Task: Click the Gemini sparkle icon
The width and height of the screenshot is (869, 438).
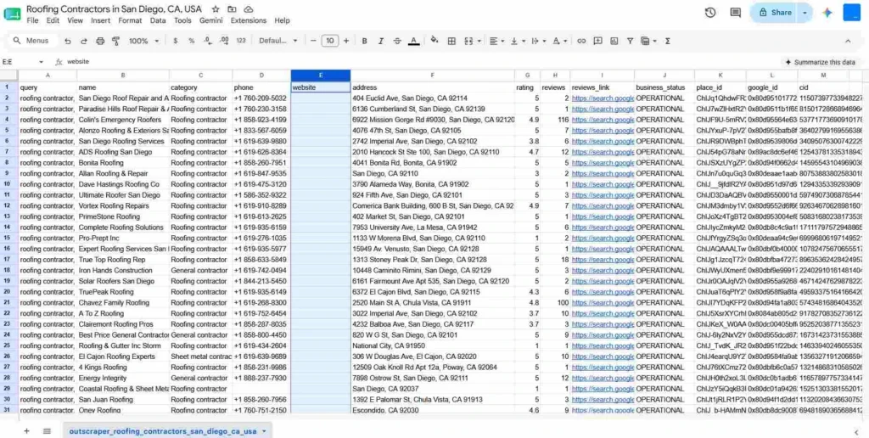Action: point(827,13)
